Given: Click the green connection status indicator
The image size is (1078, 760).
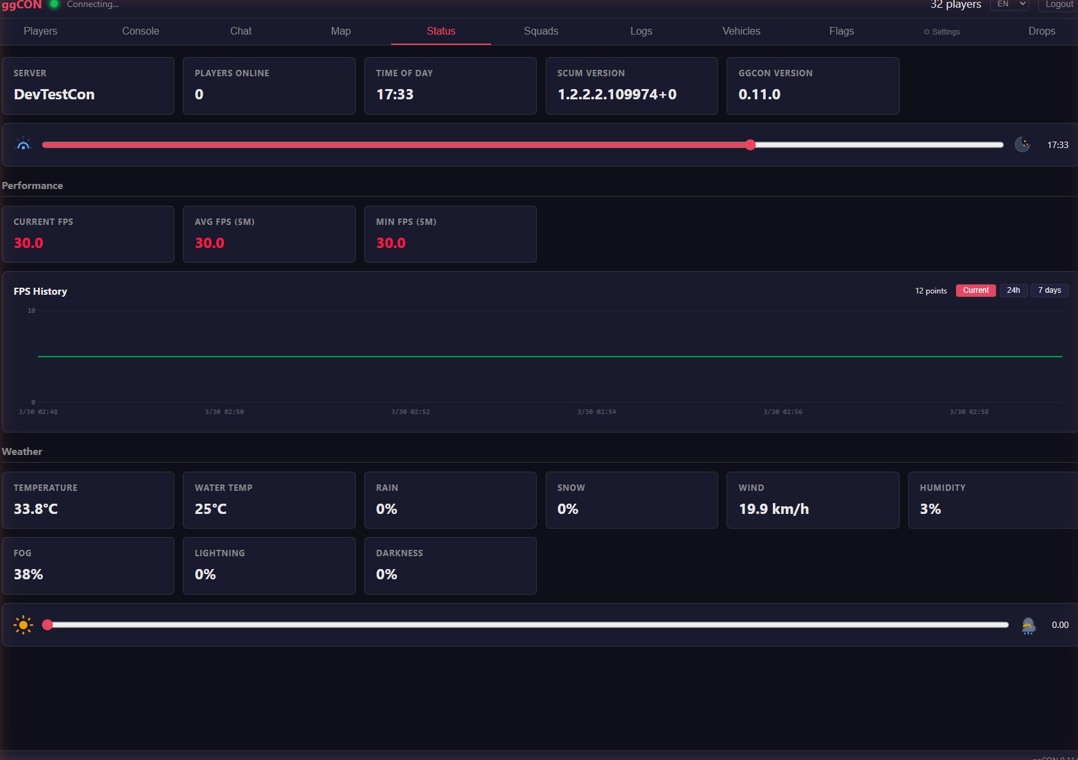Looking at the screenshot, I should coord(55,4).
